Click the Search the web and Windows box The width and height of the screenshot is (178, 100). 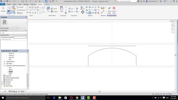click(25, 97)
